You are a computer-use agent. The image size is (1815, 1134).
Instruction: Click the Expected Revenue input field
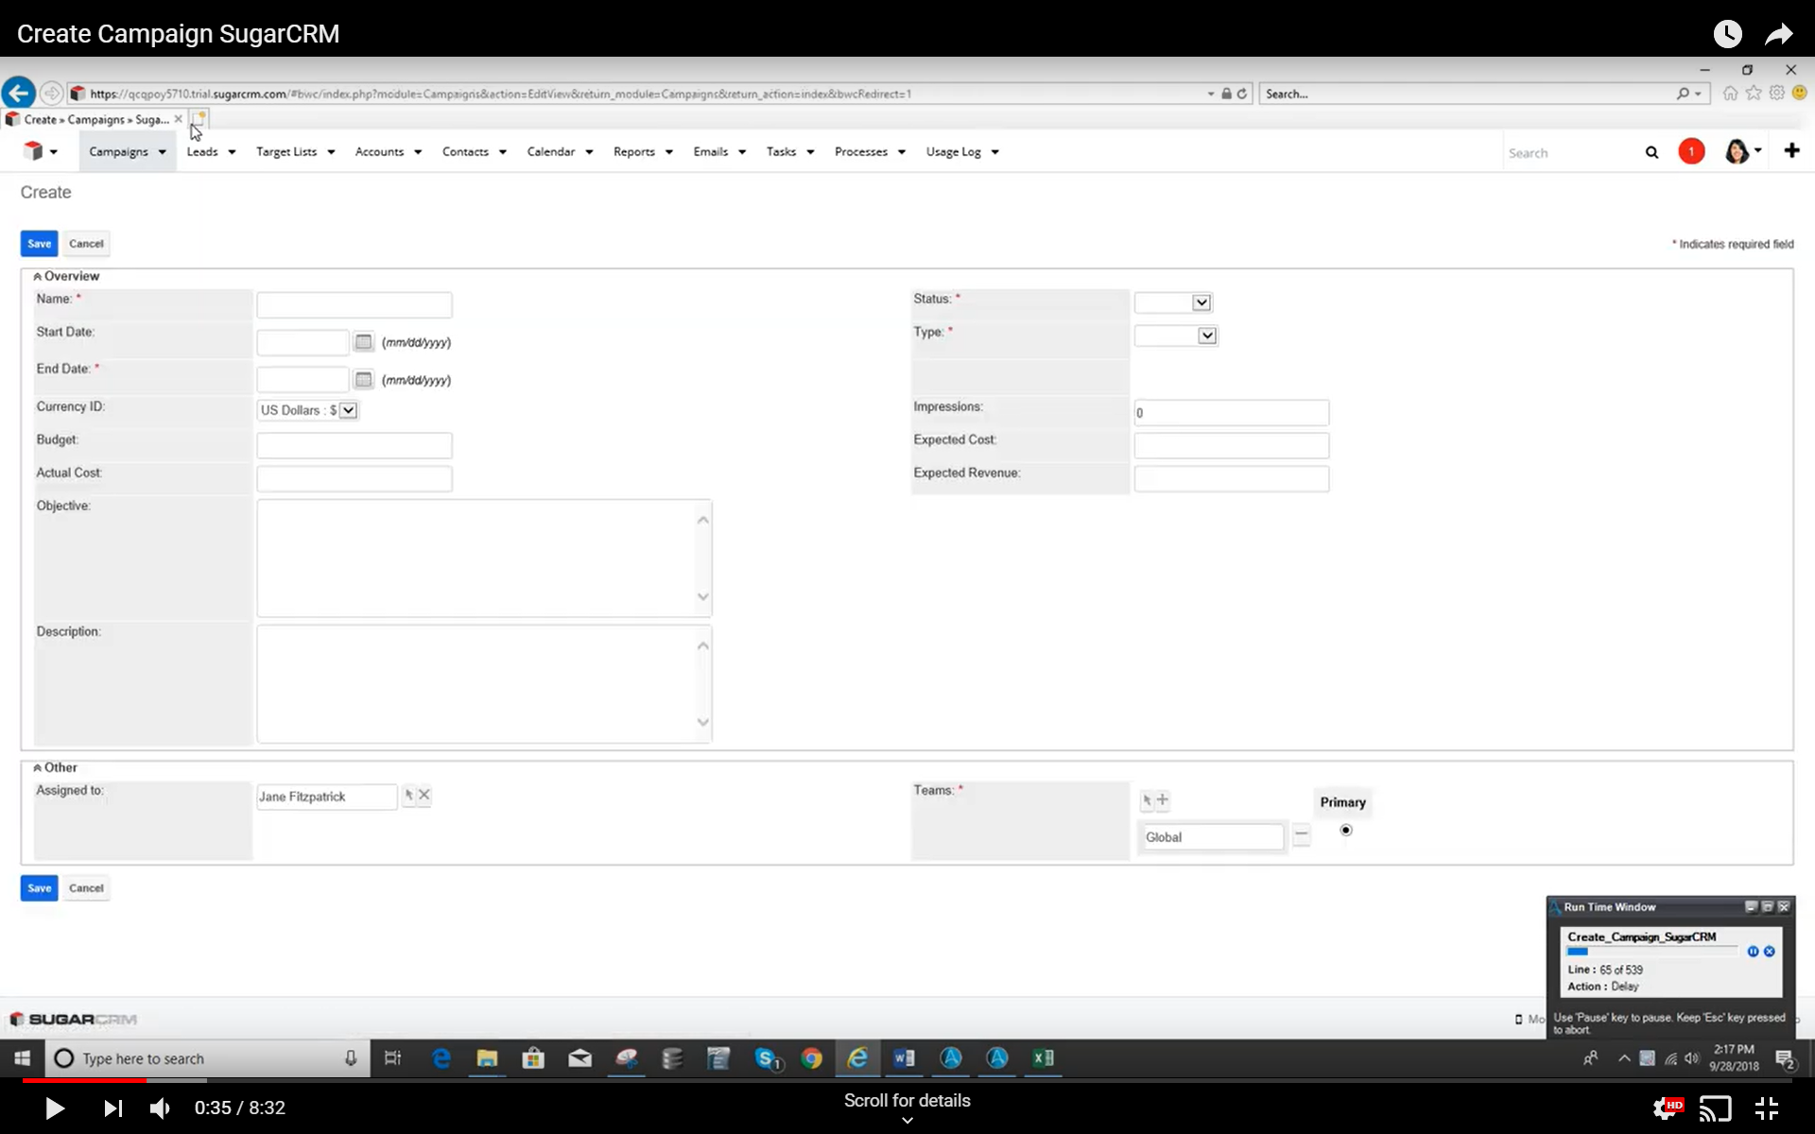[x=1232, y=478]
